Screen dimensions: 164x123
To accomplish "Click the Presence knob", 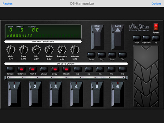I will [62, 50].
